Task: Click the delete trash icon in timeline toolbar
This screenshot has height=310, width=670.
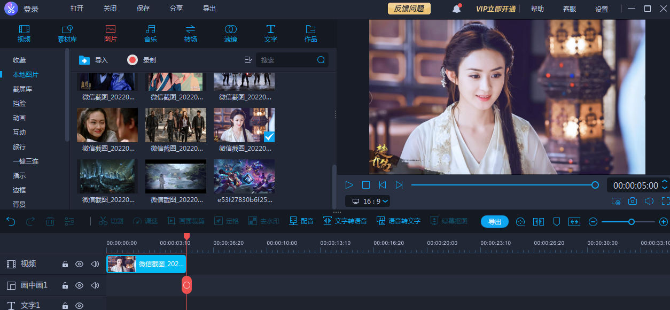Action: click(x=50, y=221)
